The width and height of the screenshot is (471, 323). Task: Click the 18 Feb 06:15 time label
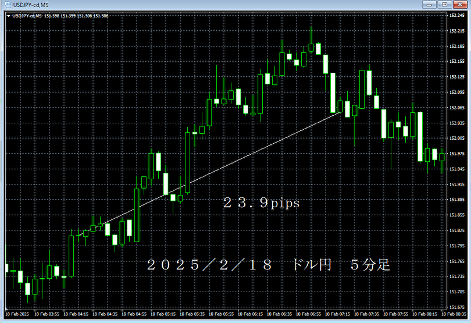[x=250, y=314]
